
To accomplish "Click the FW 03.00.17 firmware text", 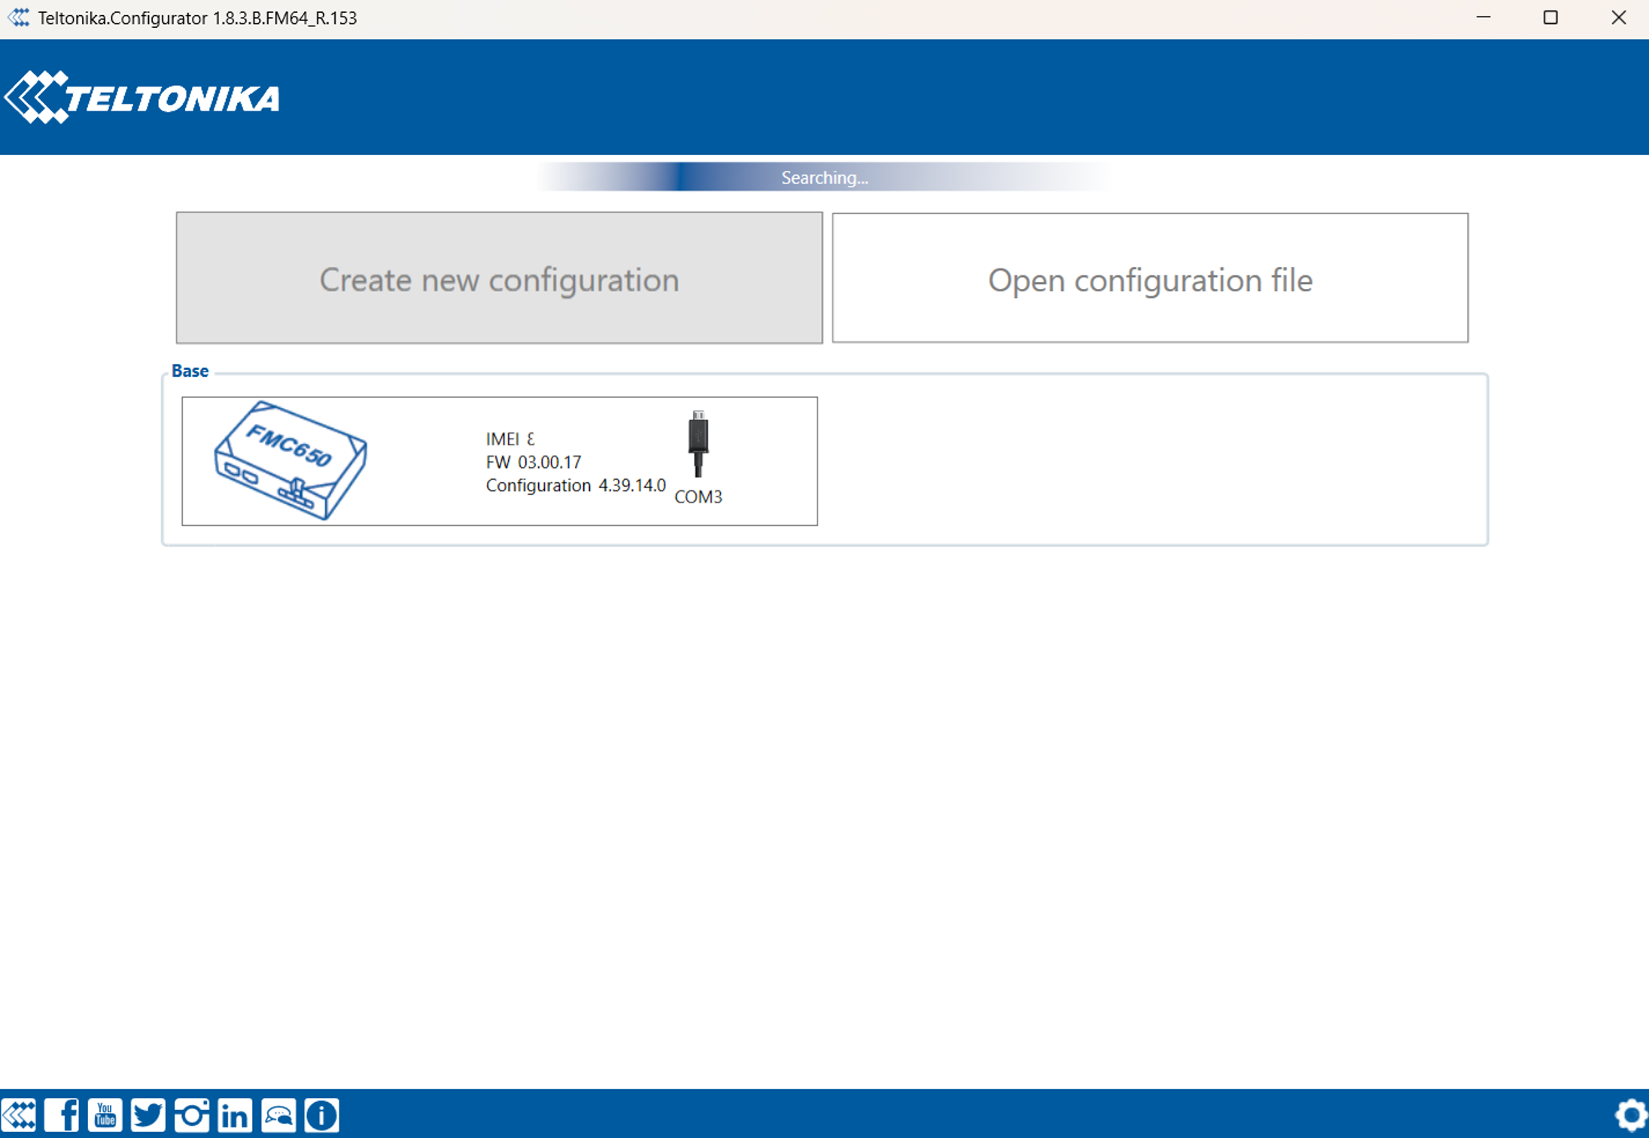I will [534, 462].
